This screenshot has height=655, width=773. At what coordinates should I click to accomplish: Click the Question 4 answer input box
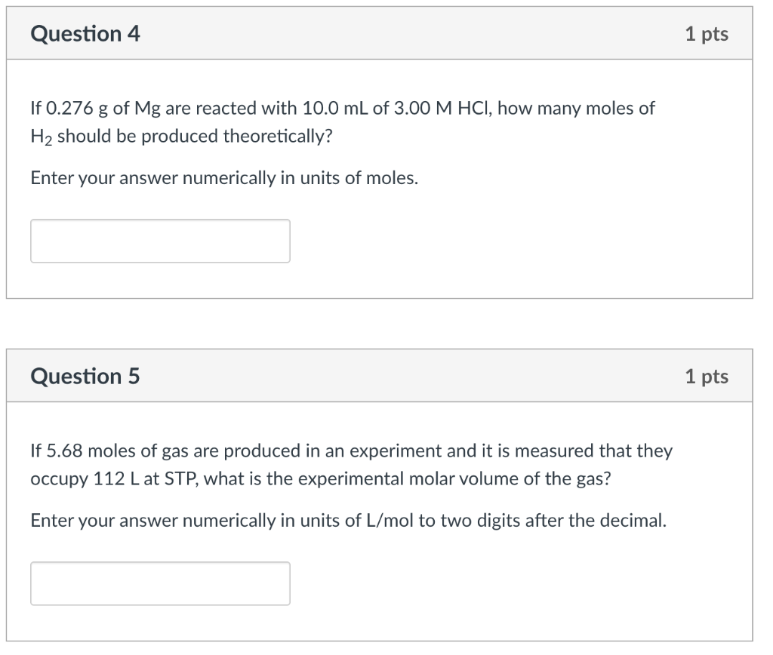tap(160, 241)
